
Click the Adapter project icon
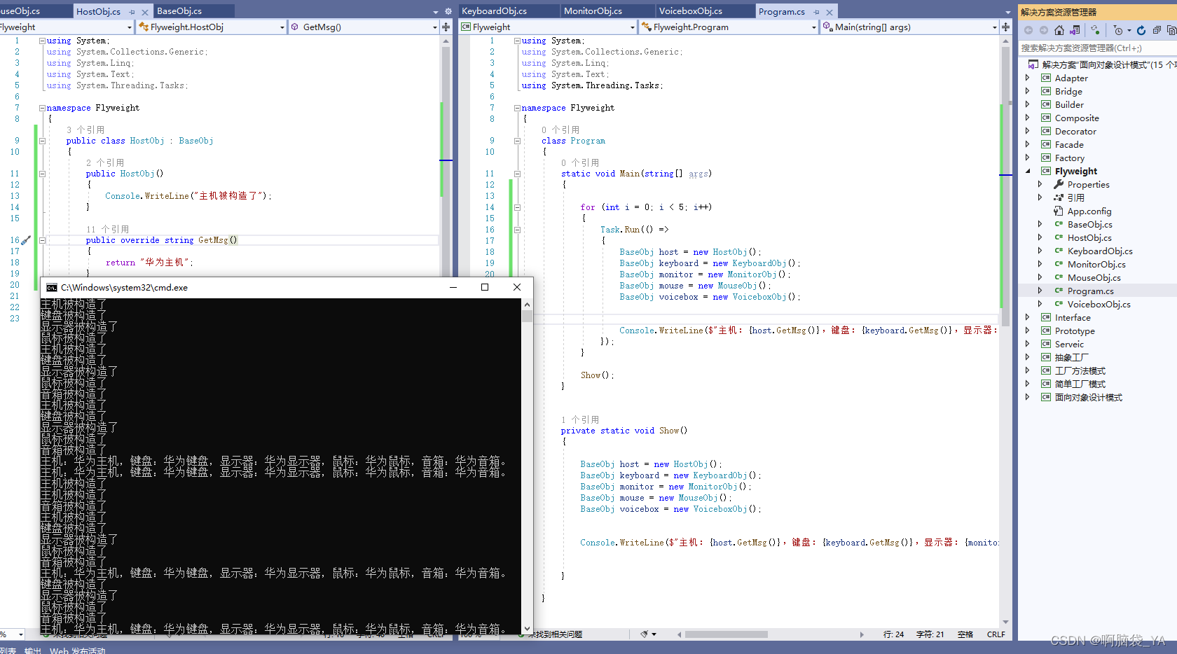tap(1046, 78)
